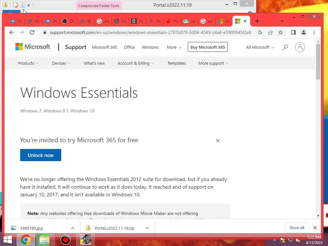Click the URL address bar
This screenshot has width=328, height=246.
click(x=150, y=32)
